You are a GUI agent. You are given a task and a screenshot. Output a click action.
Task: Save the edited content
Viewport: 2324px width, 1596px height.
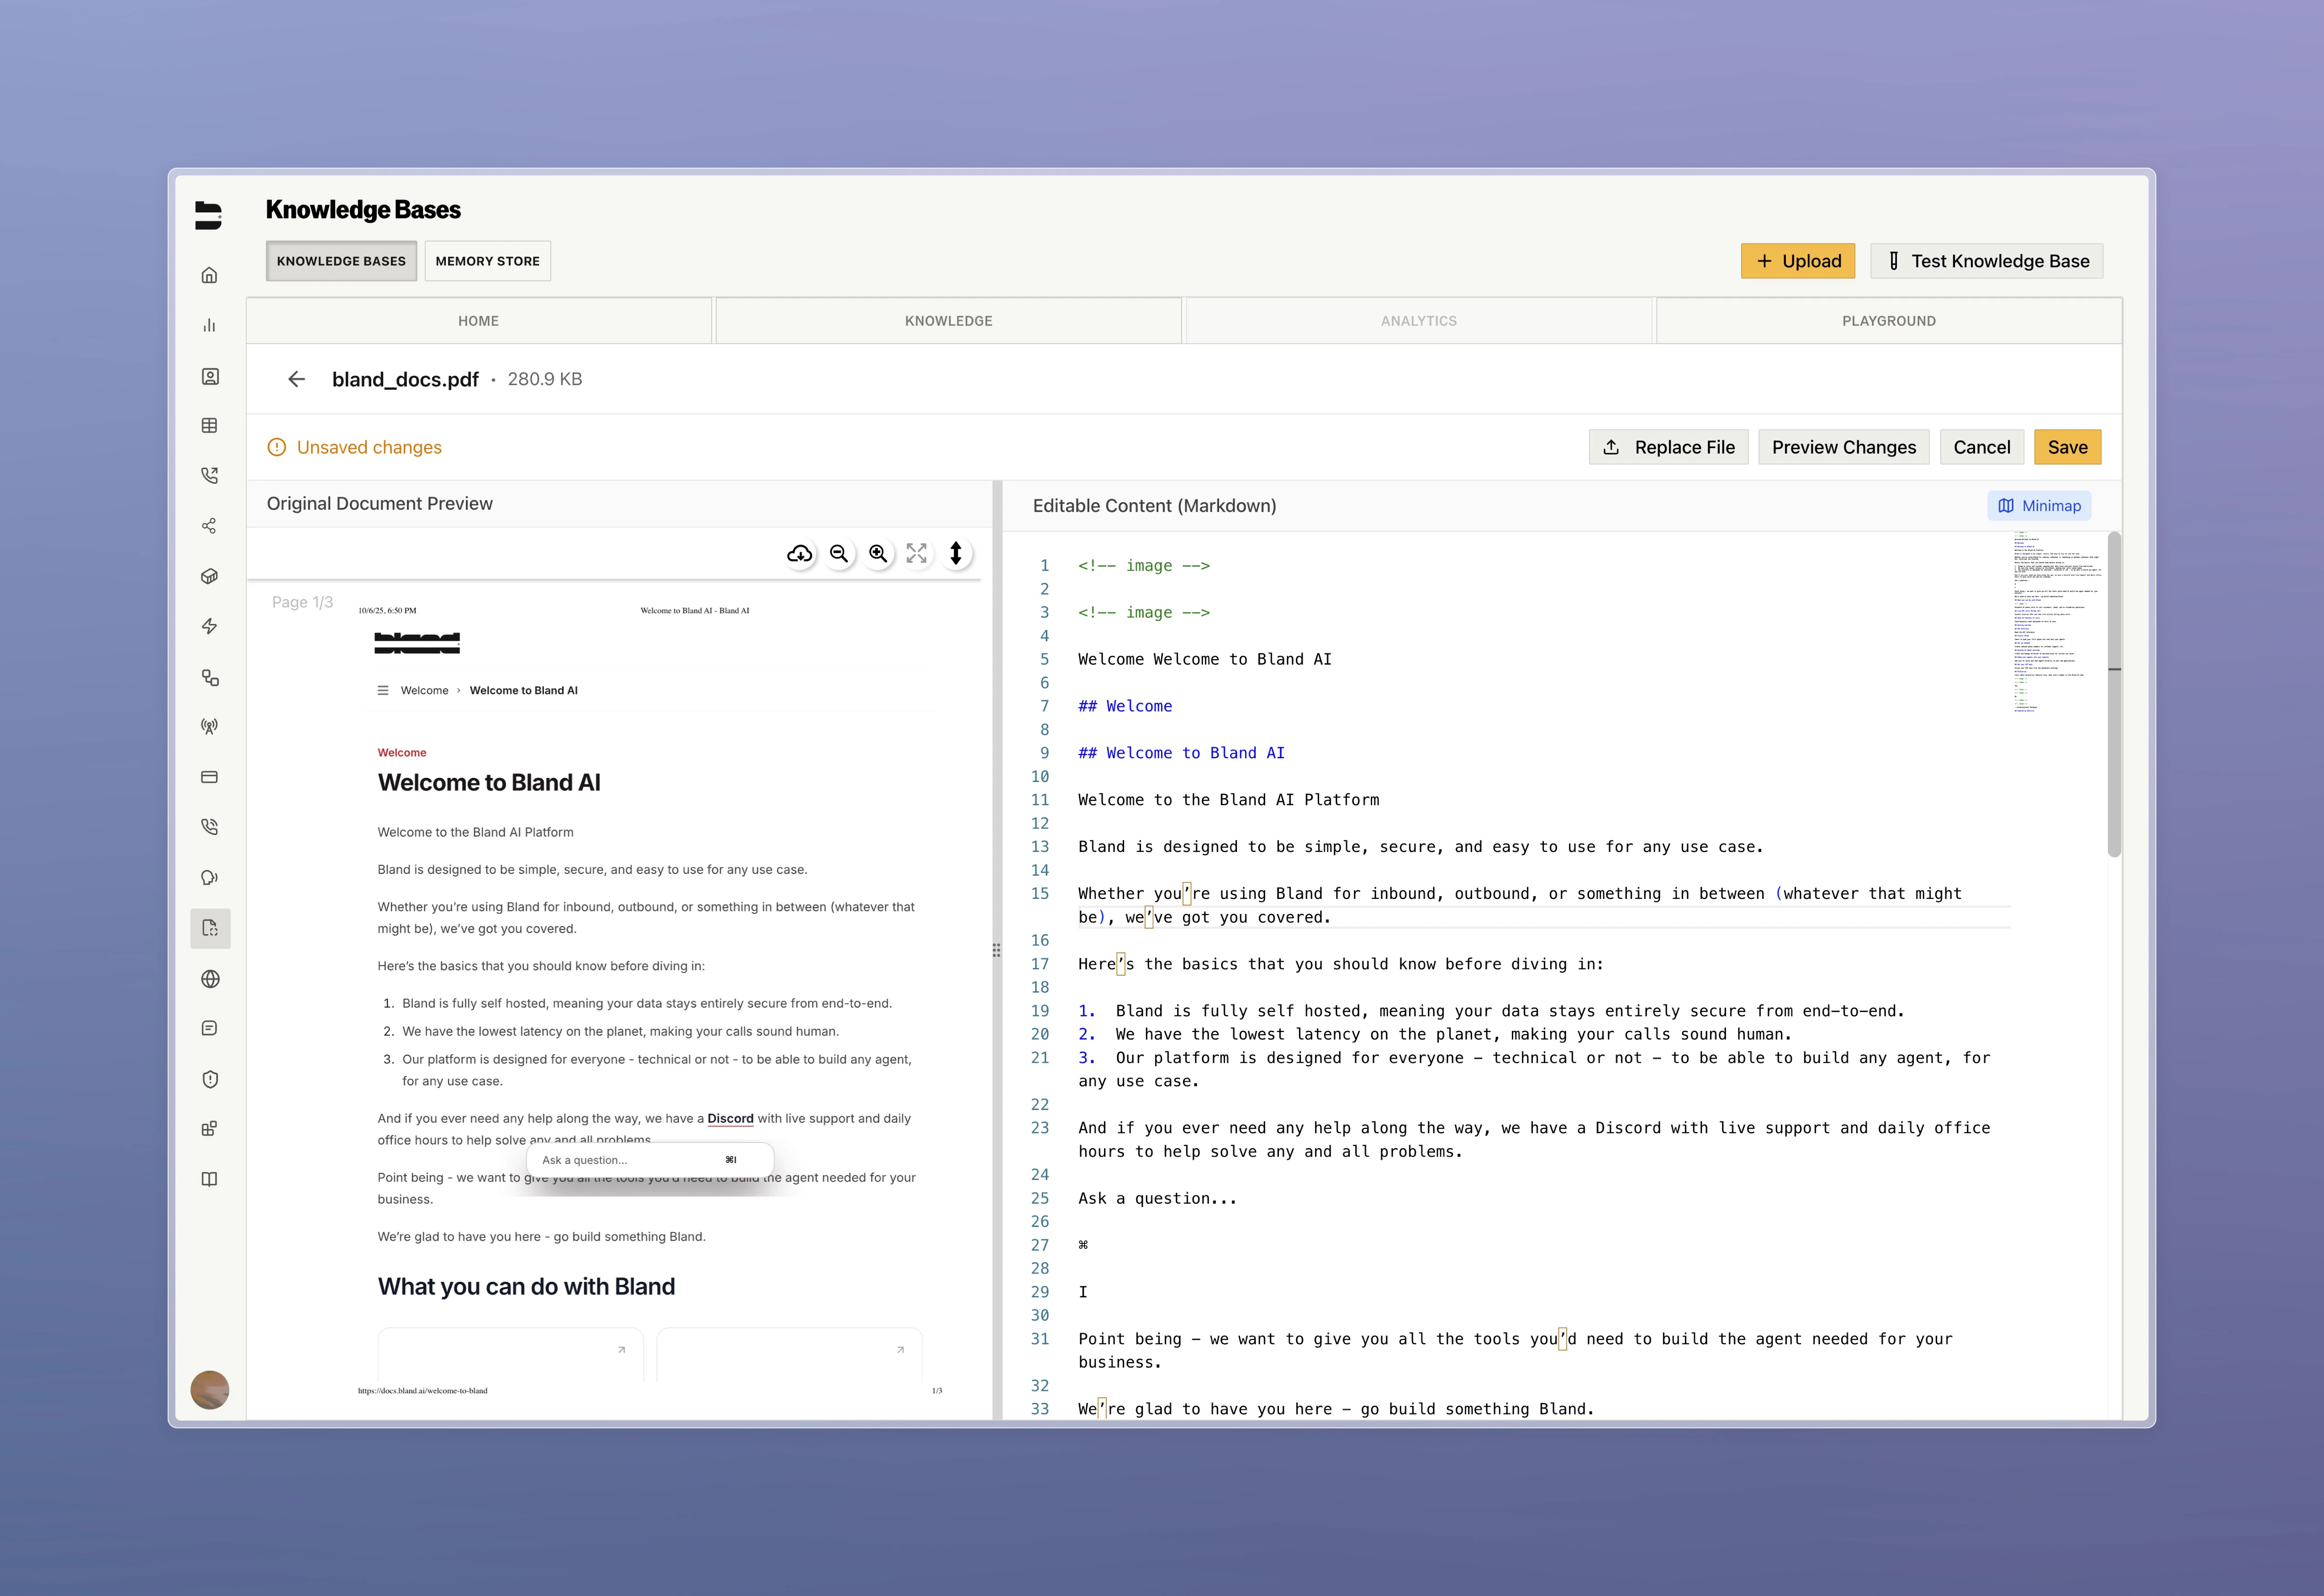coord(2068,447)
